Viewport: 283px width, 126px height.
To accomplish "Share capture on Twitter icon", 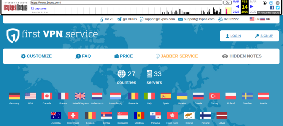I will point(277,7).
